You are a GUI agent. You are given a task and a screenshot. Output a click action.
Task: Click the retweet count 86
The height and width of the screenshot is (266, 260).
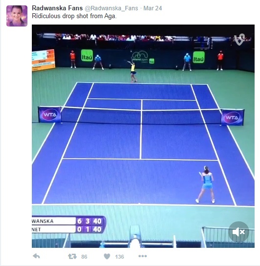pyautogui.click(x=84, y=257)
